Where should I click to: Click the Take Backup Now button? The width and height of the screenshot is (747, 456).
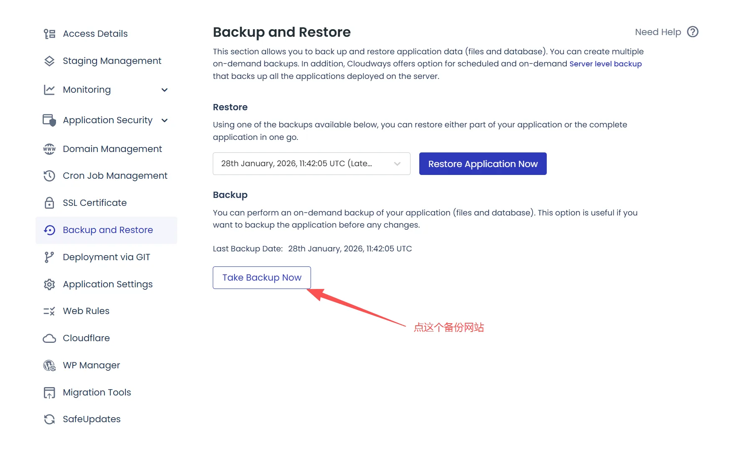point(262,278)
